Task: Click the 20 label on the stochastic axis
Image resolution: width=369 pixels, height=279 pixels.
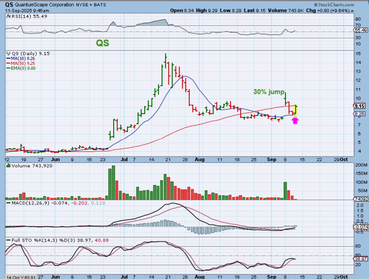Action: 358,265
